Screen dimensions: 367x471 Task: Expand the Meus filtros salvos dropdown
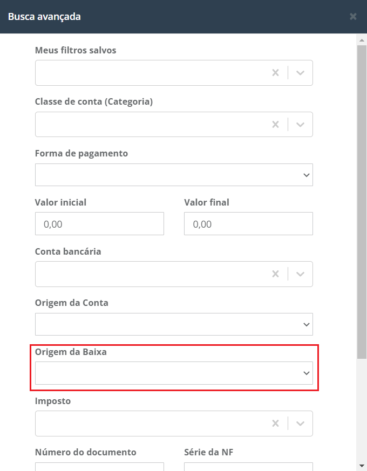tap(301, 73)
